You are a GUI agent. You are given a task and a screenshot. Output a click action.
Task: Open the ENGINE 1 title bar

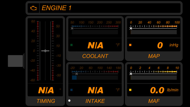click(104, 8)
